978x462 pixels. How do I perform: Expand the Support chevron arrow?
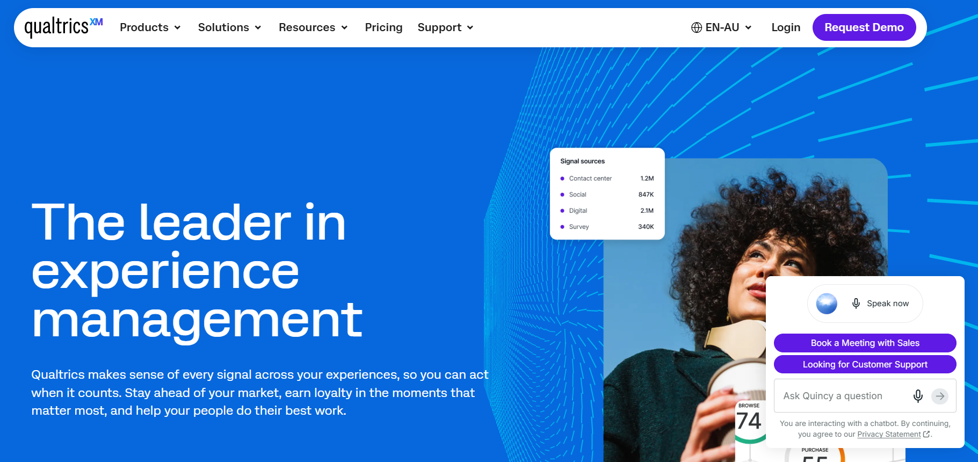(x=470, y=28)
